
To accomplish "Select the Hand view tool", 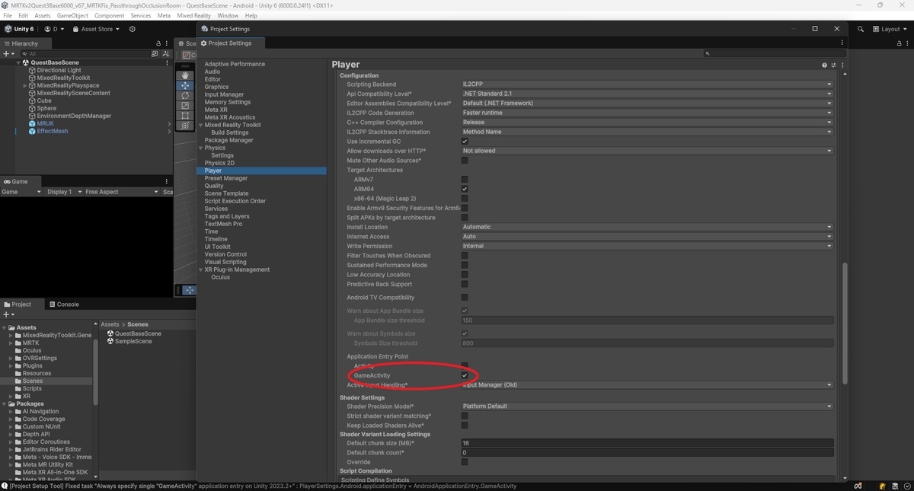I will [185, 76].
